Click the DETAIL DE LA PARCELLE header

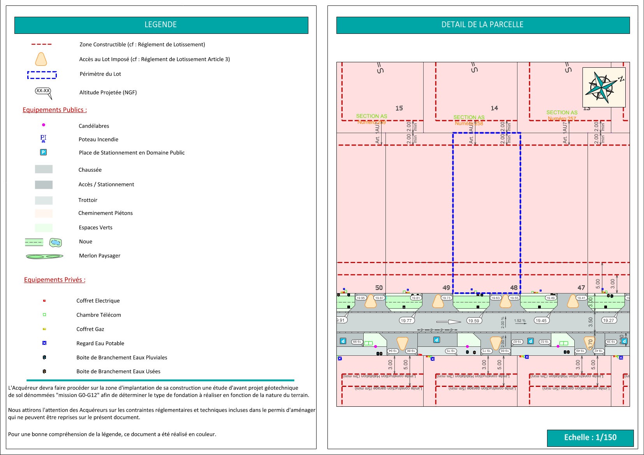482,25
